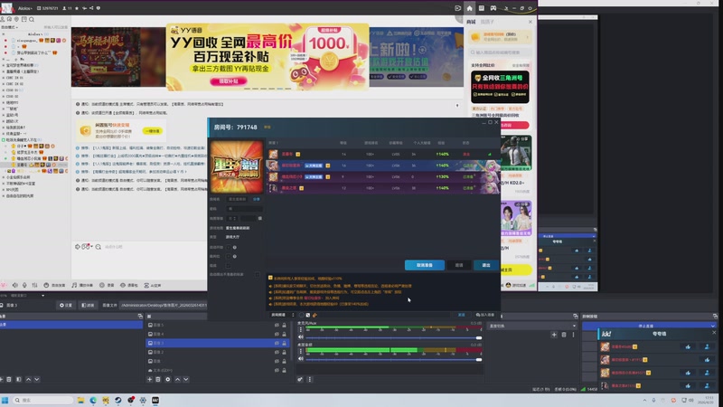Viewport: 723px width, 407px height.
Task: Switch to the 商城 tab in YY side panel
Action: pyautogui.click(x=471, y=22)
